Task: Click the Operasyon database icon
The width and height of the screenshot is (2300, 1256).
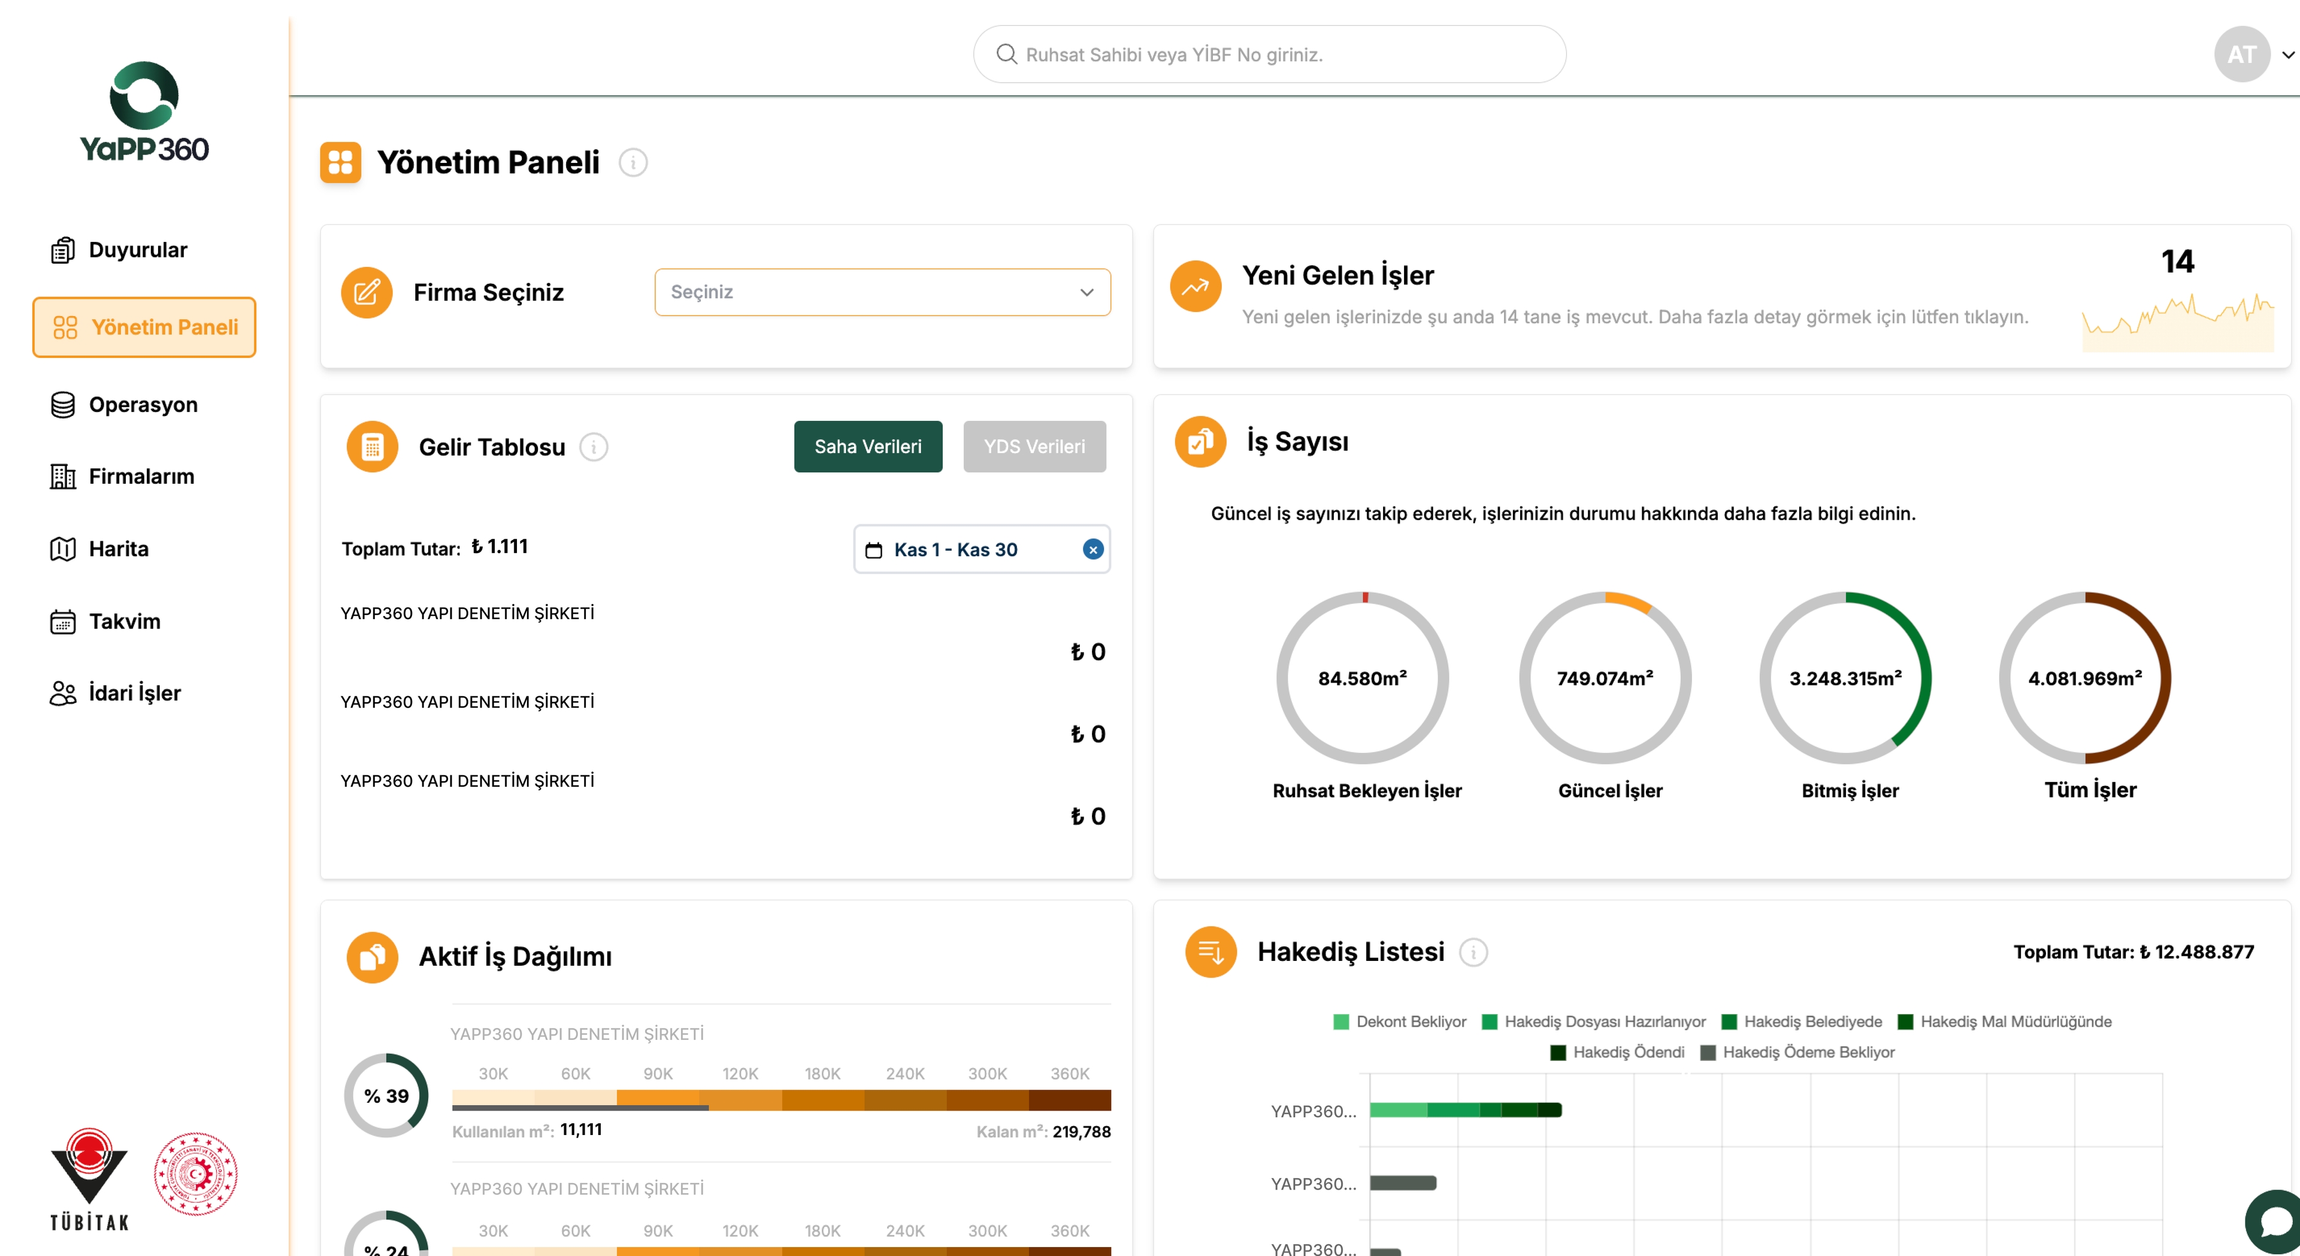Action: pyautogui.click(x=62, y=404)
